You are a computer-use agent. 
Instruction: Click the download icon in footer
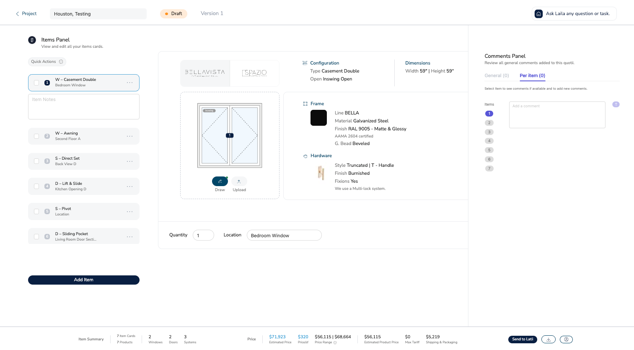click(548, 340)
